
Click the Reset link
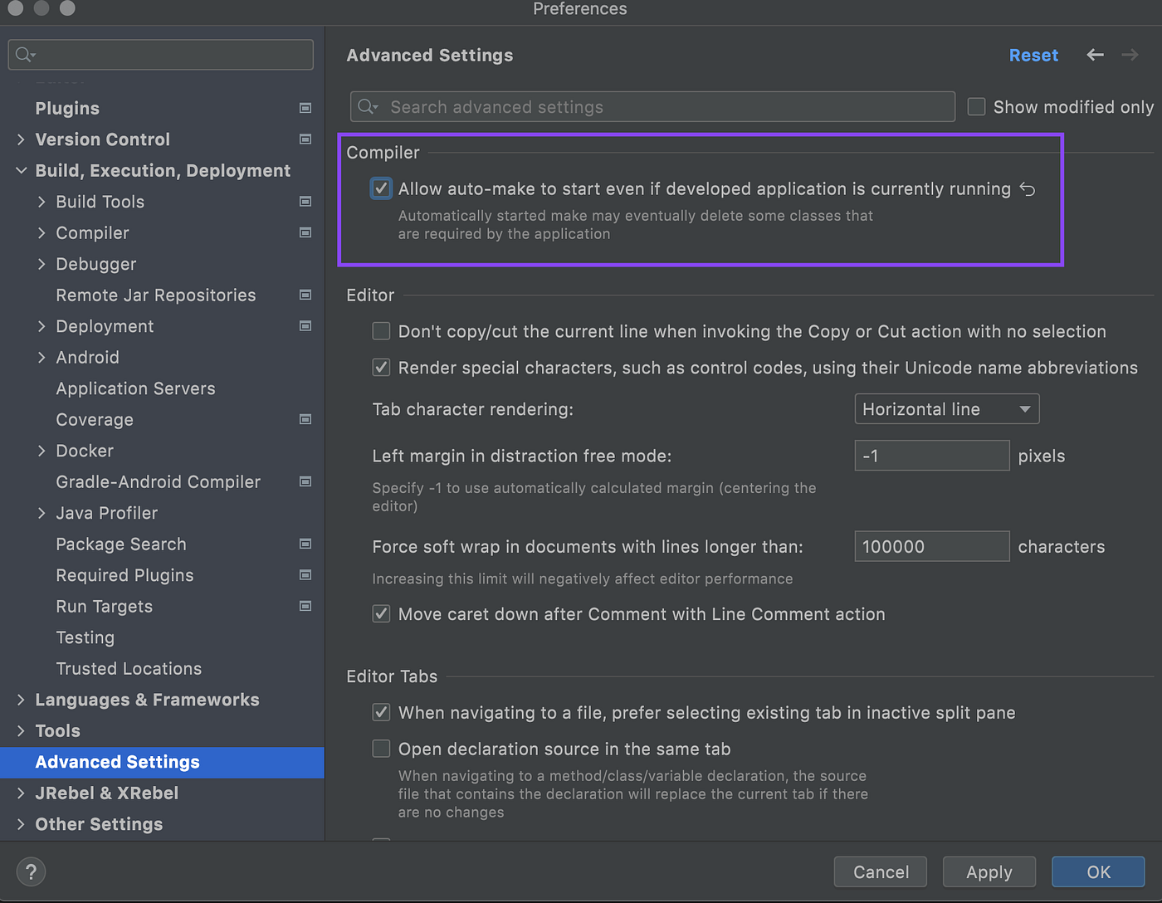[x=1033, y=55]
